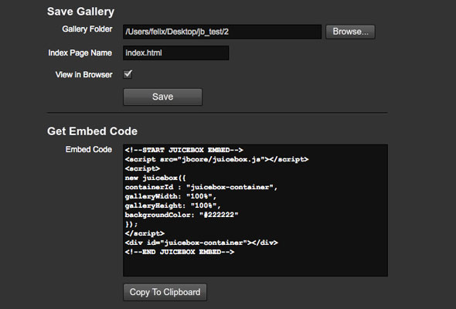Focus the Gallery Folder path field

(222, 32)
